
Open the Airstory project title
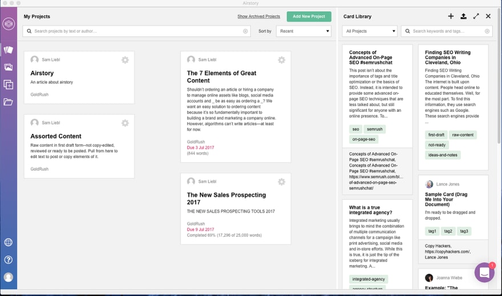[x=42, y=73]
